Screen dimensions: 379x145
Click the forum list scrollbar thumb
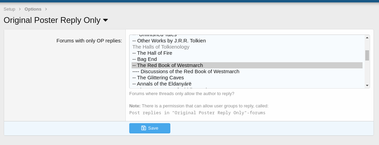(367, 55)
